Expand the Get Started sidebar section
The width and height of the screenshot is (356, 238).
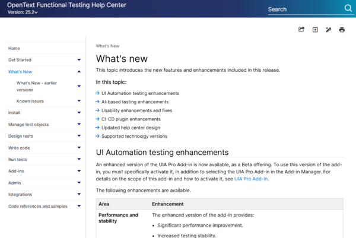[x=79, y=60]
